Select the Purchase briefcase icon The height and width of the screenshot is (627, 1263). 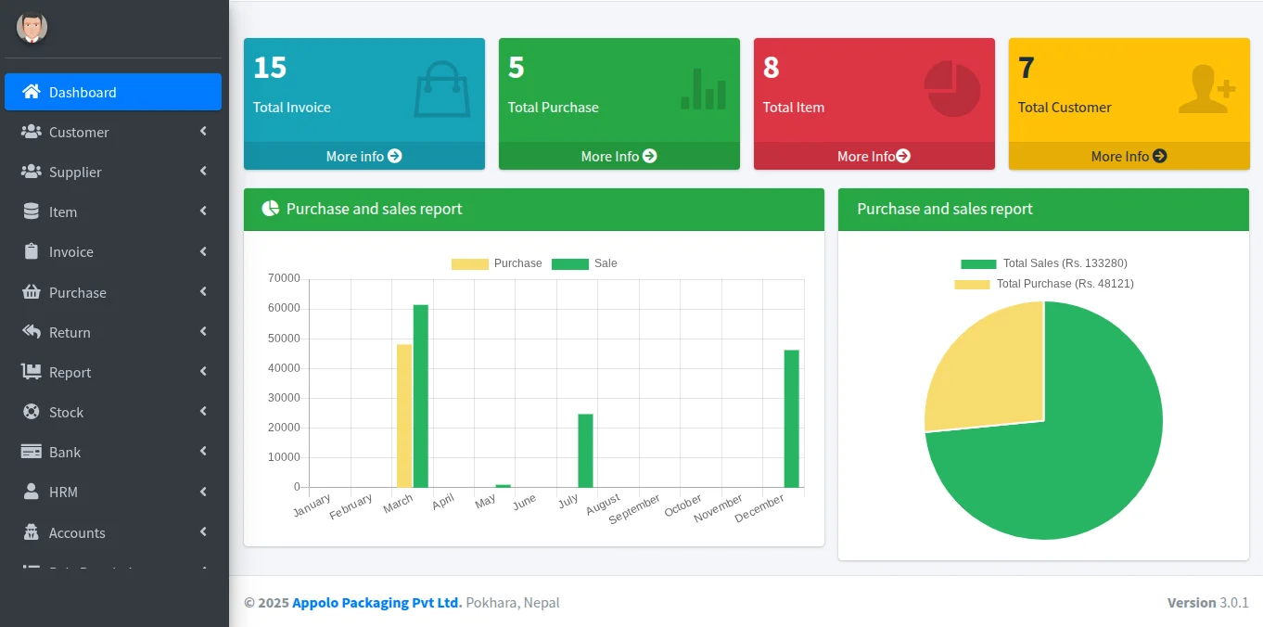point(31,291)
